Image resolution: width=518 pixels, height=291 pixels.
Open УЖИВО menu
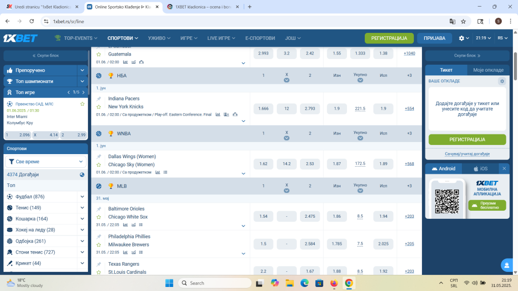tap(159, 38)
